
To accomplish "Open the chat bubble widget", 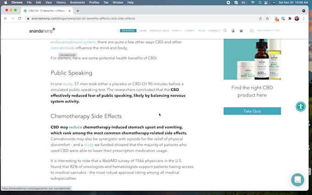I will 297,180.
